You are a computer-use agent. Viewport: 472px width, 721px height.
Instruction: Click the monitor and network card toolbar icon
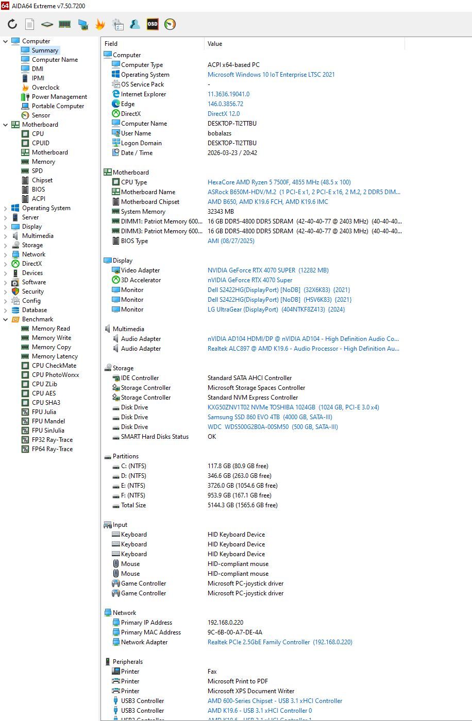tap(82, 24)
